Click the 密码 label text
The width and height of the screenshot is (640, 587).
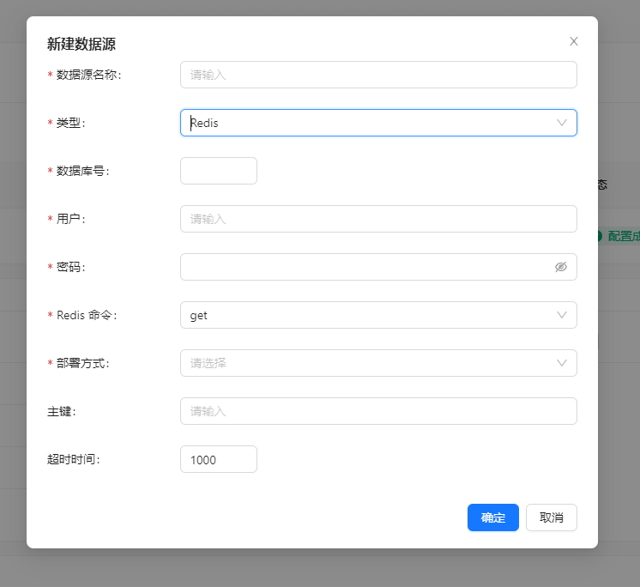pos(70,267)
